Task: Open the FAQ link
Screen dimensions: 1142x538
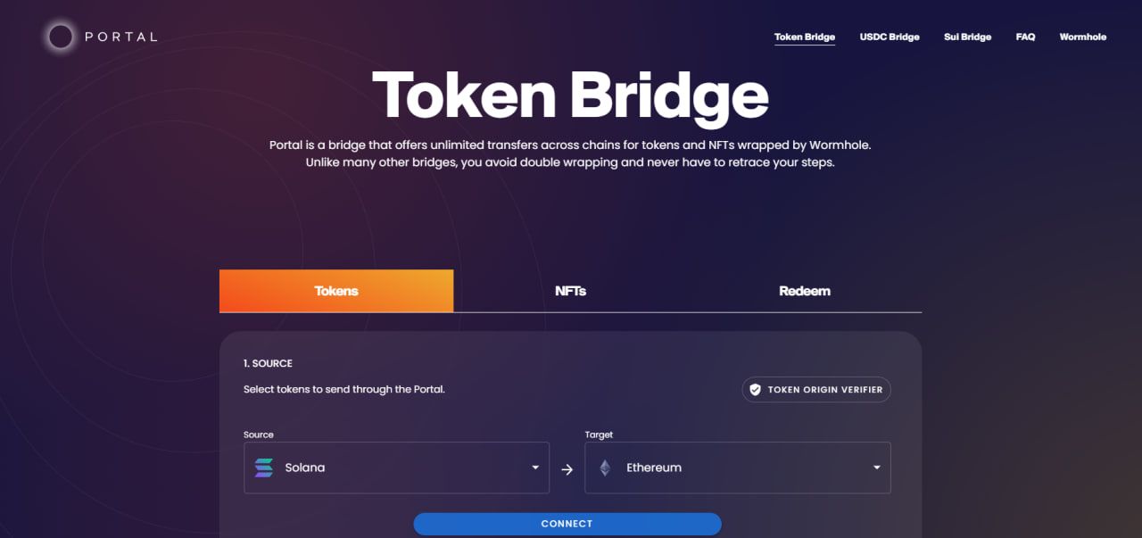Action: pyautogui.click(x=1026, y=37)
